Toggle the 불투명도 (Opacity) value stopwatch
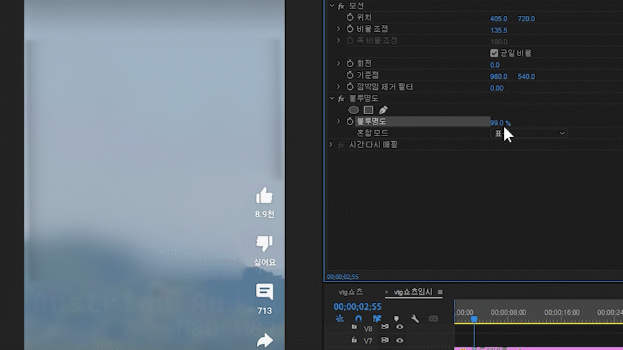623x350 pixels. pyautogui.click(x=350, y=122)
